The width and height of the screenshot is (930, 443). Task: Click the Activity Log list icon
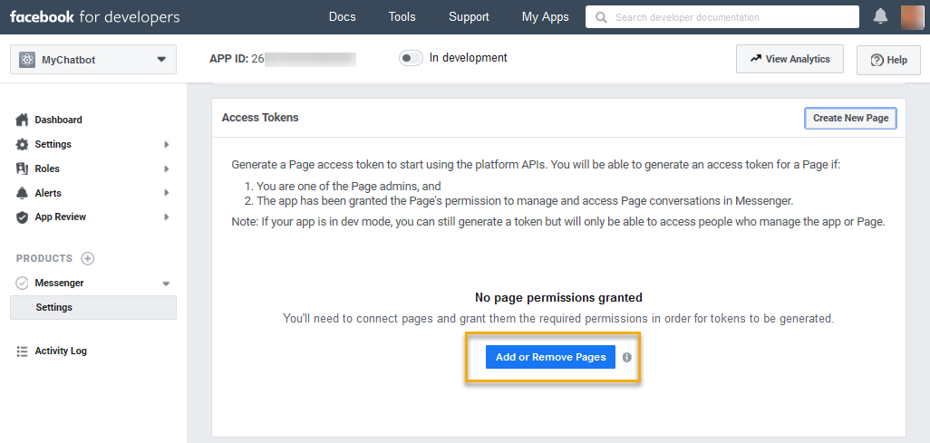point(22,352)
